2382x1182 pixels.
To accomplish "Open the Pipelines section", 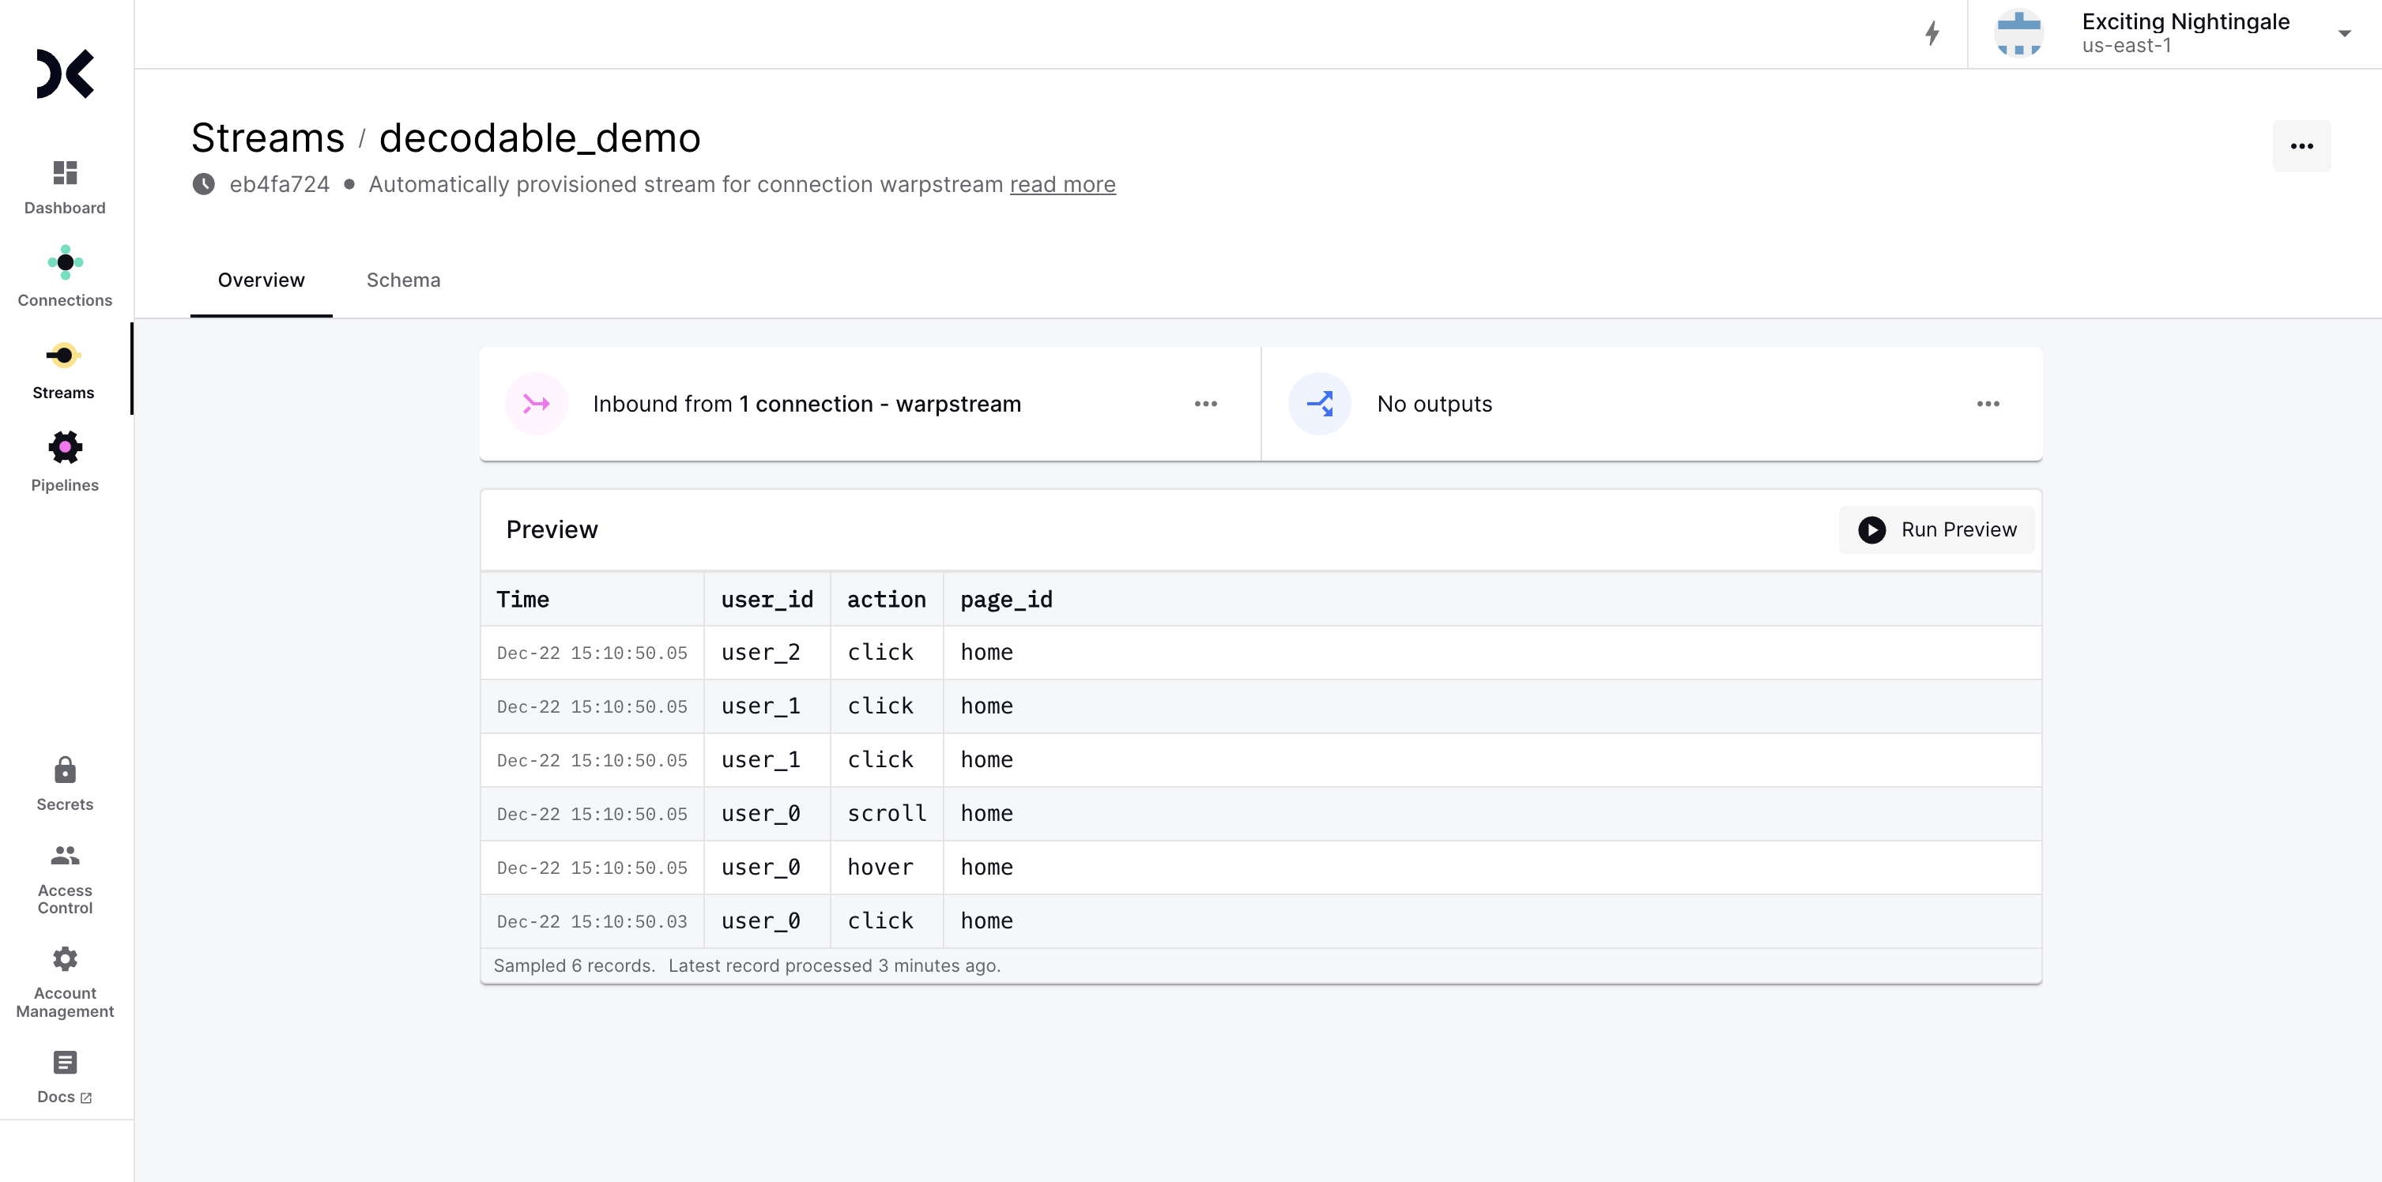I will pyautogui.click(x=65, y=448).
